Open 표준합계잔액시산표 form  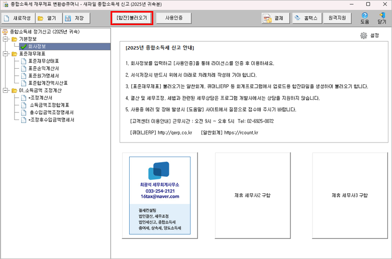point(48,83)
